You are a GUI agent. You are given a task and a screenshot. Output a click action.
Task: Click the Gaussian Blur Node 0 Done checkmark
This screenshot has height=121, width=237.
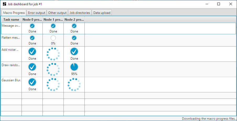32,82
